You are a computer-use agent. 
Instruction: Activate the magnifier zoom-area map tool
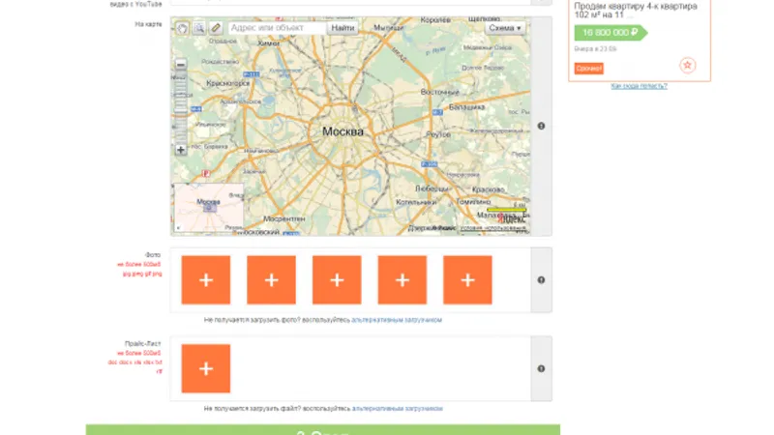click(199, 28)
